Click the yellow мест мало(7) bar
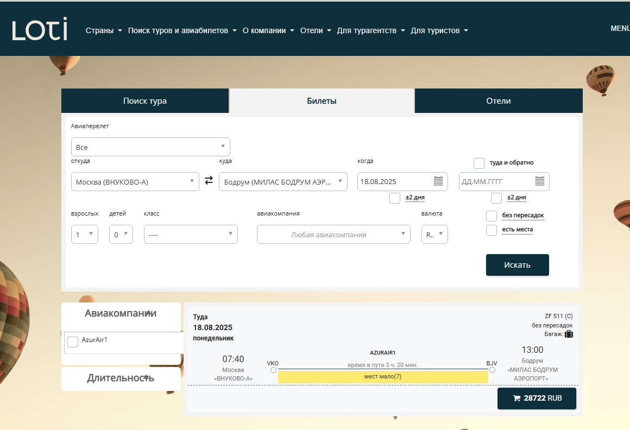Image resolution: width=630 pixels, height=430 pixels. pyautogui.click(x=383, y=377)
